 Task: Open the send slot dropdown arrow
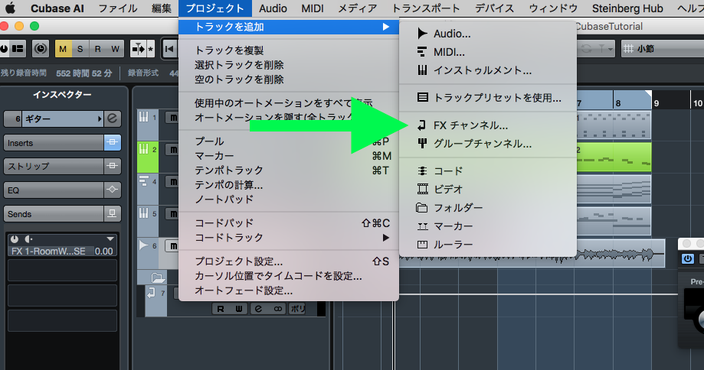tap(110, 239)
